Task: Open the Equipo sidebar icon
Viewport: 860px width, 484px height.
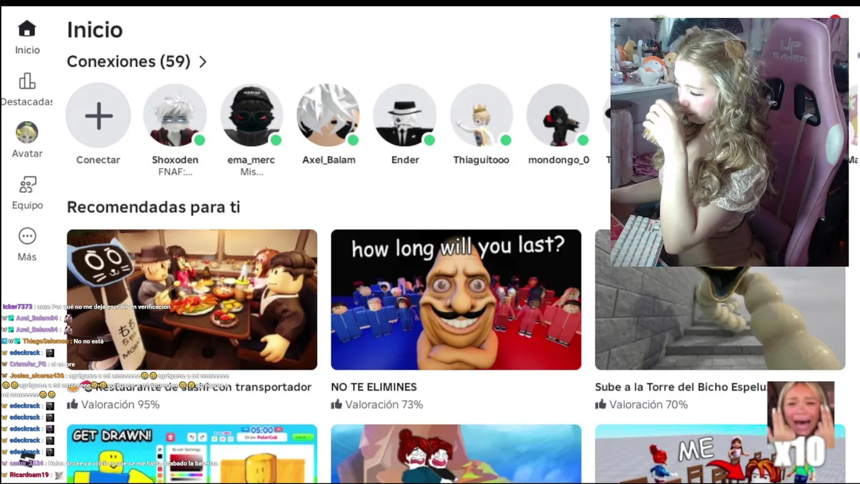Action: click(27, 184)
